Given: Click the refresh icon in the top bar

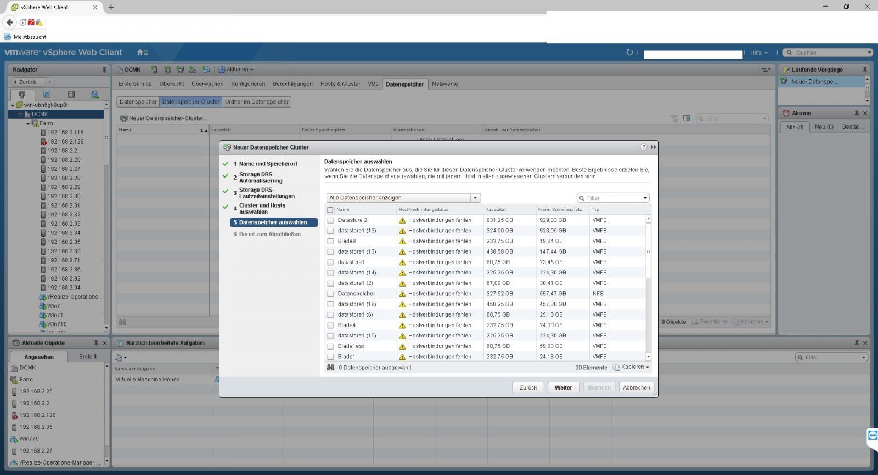Looking at the screenshot, I should (x=629, y=53).
